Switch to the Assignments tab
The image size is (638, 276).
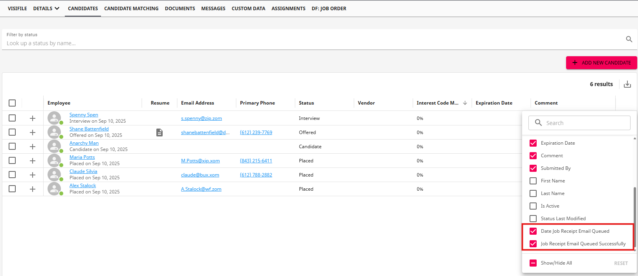pos(288,8)
